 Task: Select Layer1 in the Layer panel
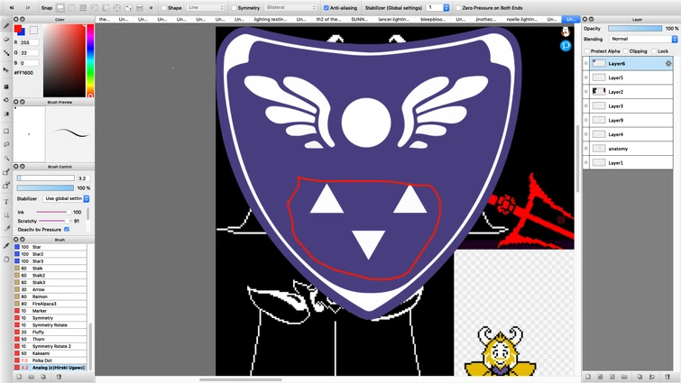click(x=628, y=162)
